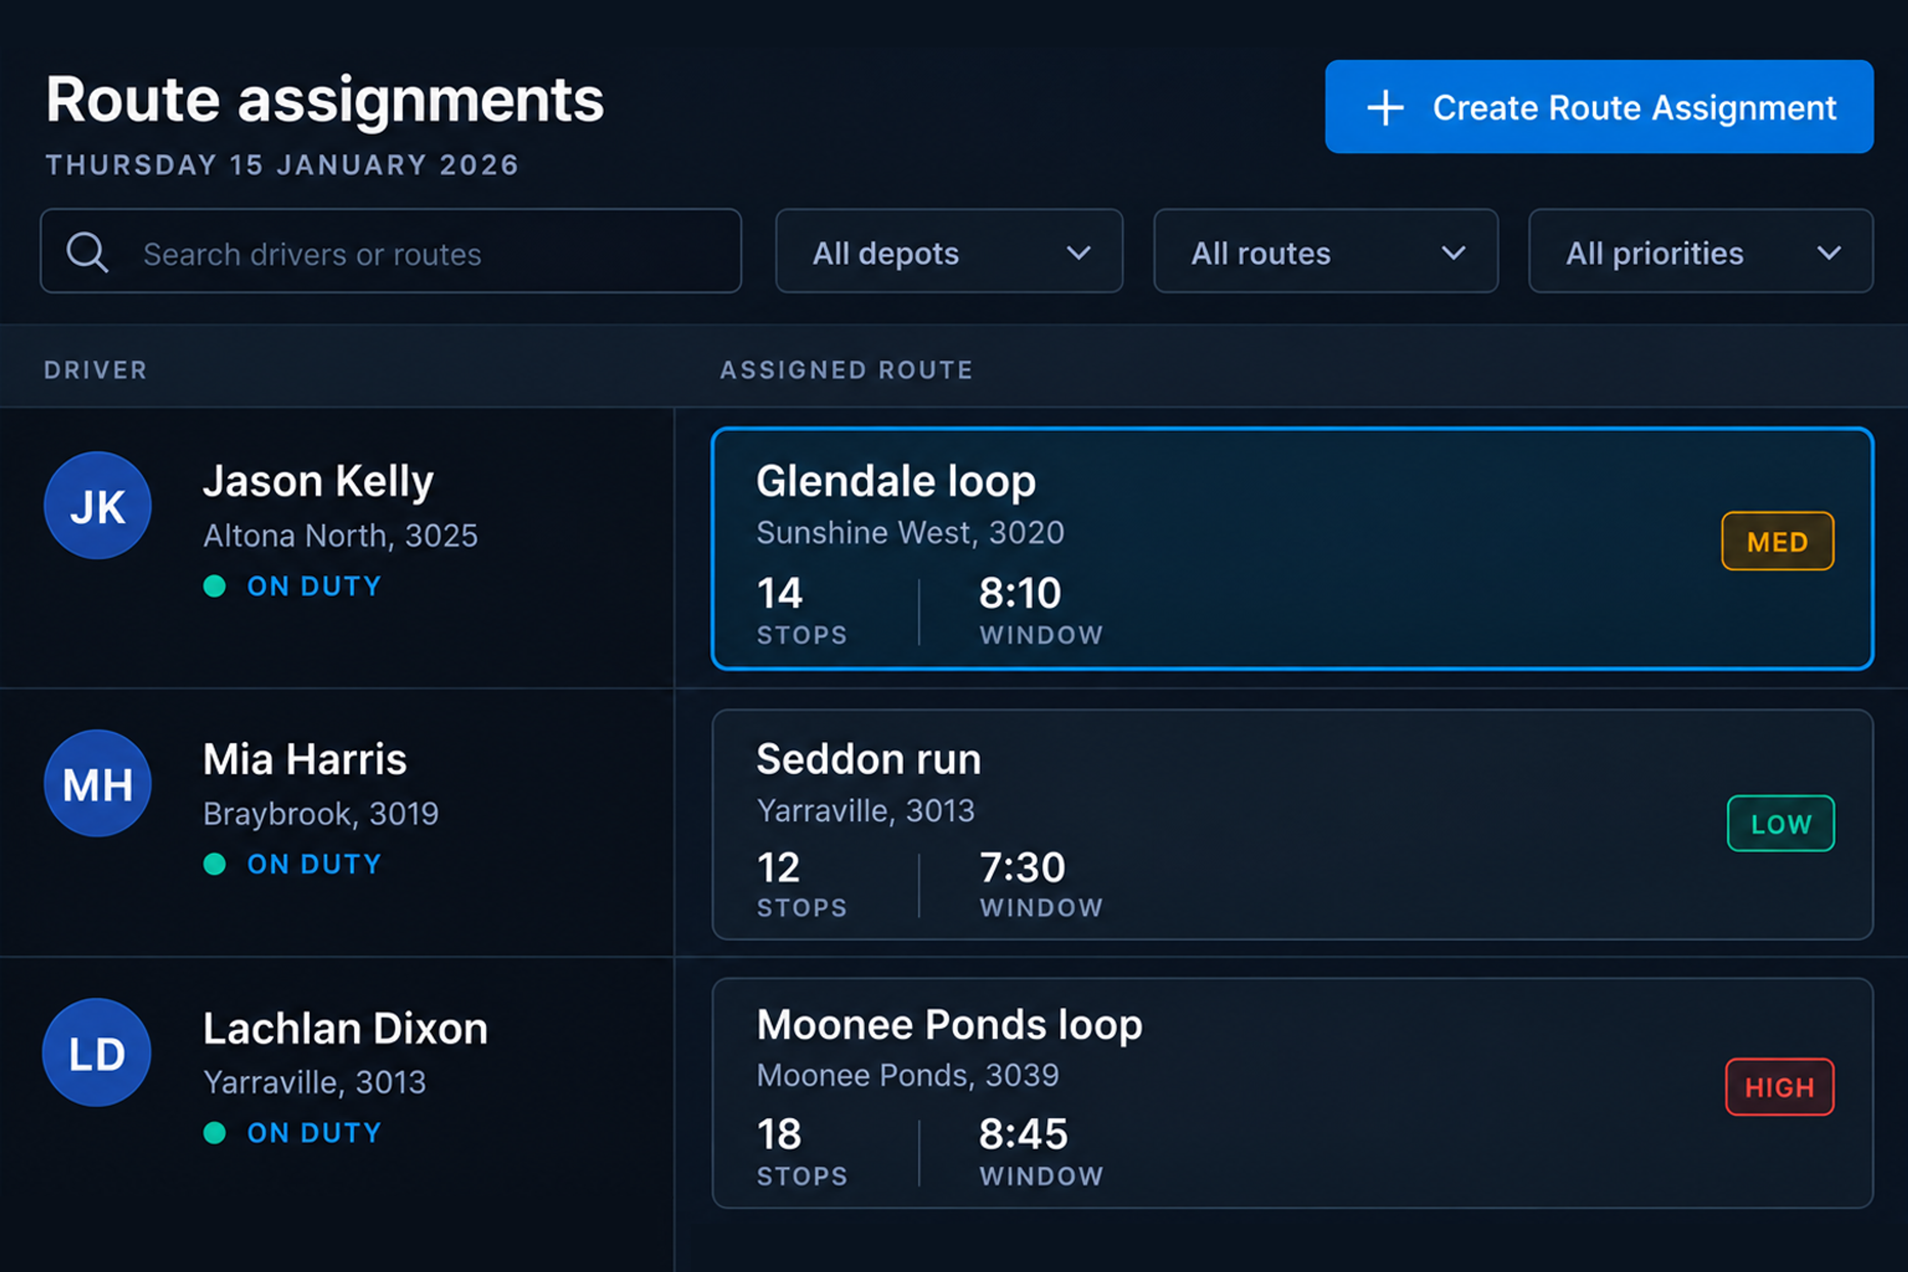This screenshot has height=1272, width=1908.
Task: Click the MH avatar for Mia Harris
Action: pos(97,784)
